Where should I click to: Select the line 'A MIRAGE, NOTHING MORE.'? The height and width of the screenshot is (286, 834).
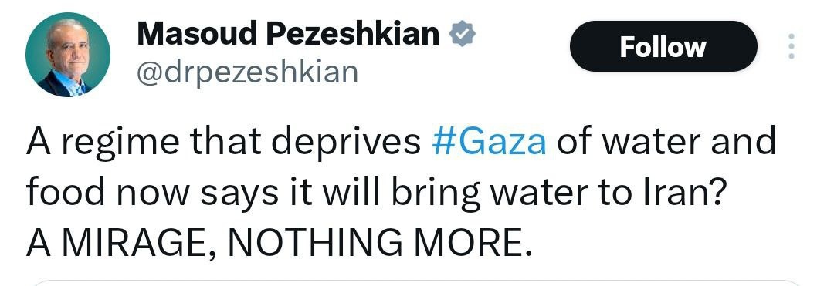(x=280, y=242)
